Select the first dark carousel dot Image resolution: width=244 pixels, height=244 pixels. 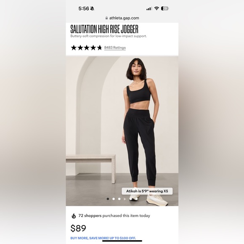(x=108, y=199)
